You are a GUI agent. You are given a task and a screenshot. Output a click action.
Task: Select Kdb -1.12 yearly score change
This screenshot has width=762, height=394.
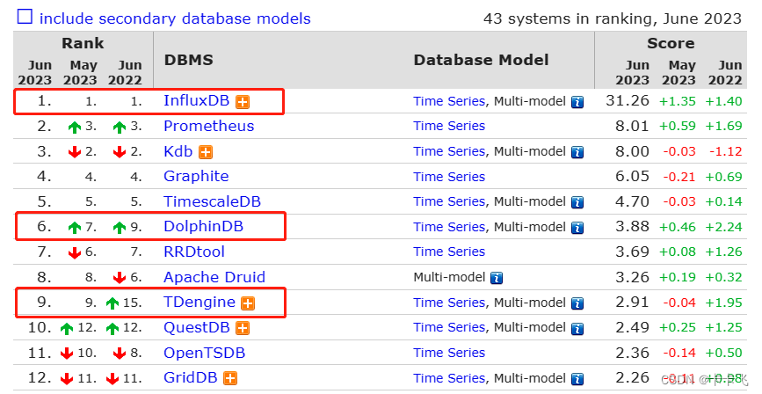pos(726,152)
